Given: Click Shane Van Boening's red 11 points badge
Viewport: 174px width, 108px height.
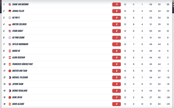Looking at the screenshot, I should (116, 5).
